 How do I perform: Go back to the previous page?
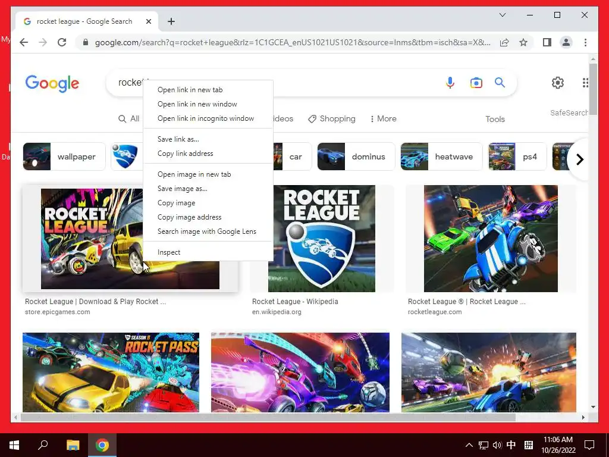point(24,42)
